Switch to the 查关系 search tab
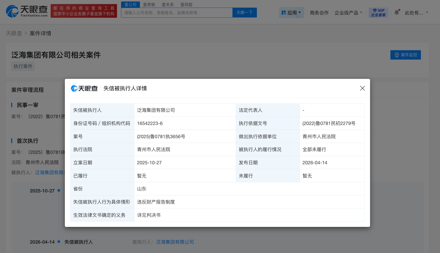Viewport: 440px width, 253px height. pos(168,5)
